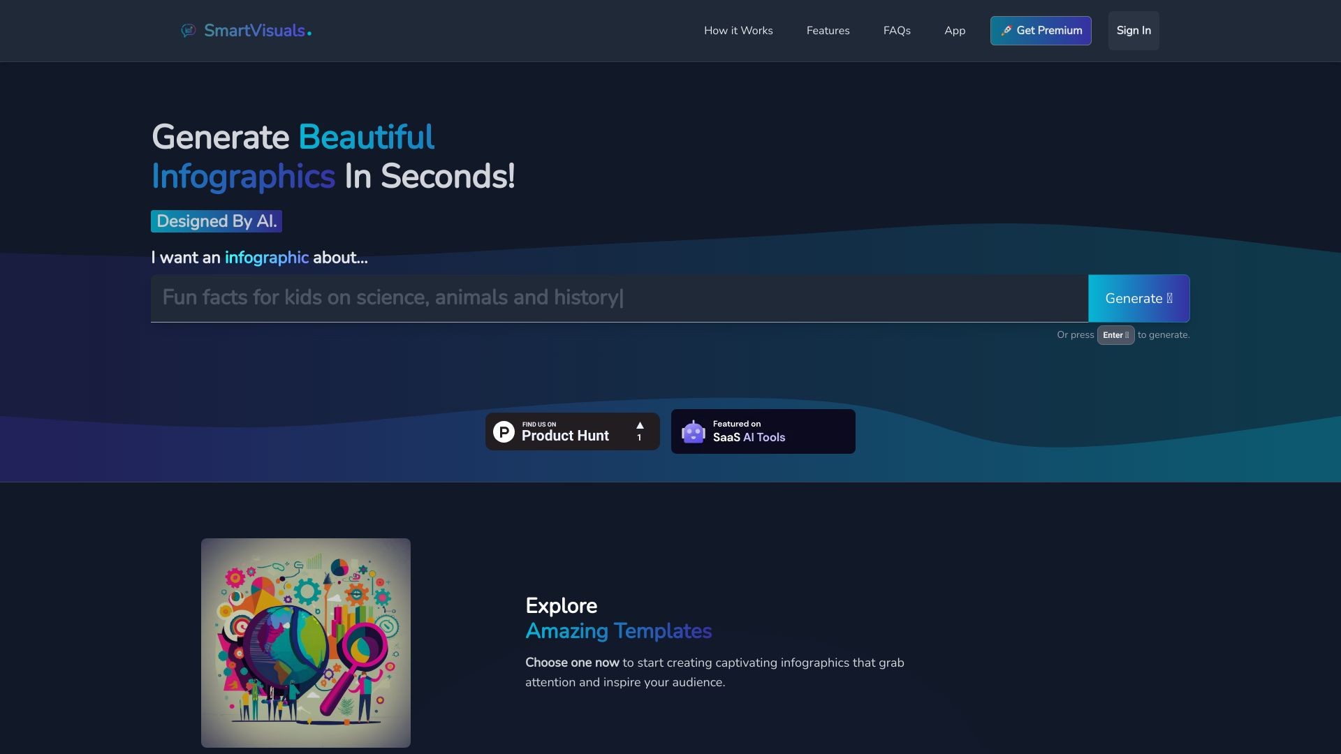Image resolution: width=1341 pixels, height=754 pixels.
Task: Open the colorful globe template thumbnail
Action: [x=306, y=642]
